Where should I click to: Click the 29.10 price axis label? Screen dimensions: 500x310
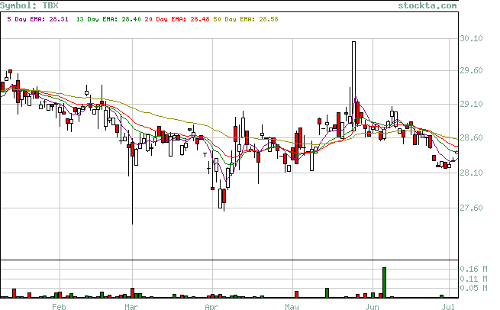pos(471,104)
